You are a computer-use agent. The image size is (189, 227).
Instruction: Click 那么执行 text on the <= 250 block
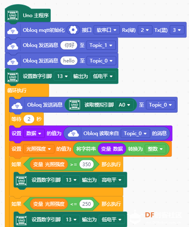point(111,204)
